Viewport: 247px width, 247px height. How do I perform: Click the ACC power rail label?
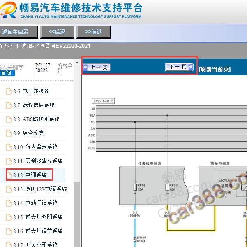pos(92,135)
